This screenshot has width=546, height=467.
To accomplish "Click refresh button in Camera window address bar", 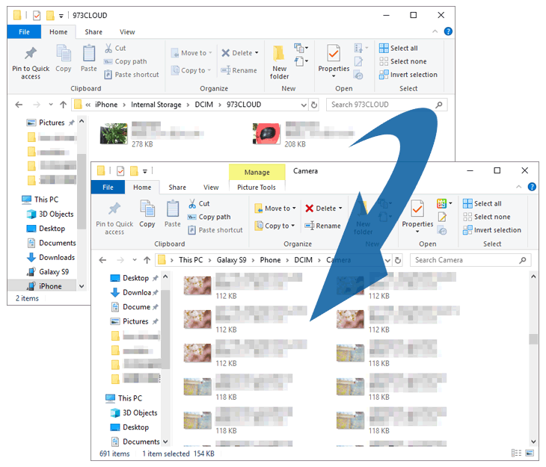I will click(398, 260).
